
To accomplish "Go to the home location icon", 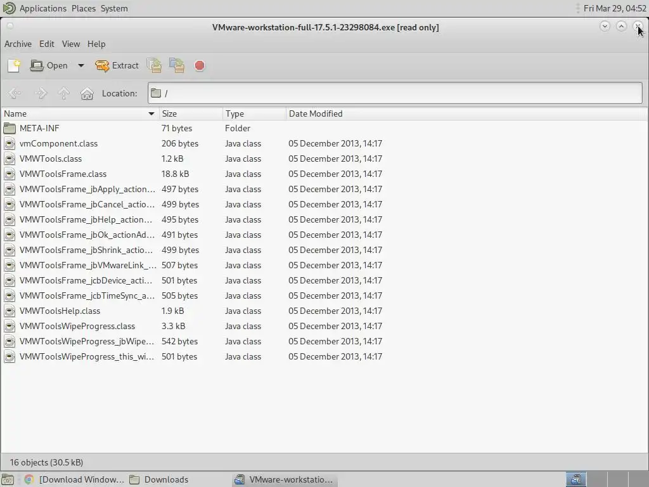I will coord(87,93).
